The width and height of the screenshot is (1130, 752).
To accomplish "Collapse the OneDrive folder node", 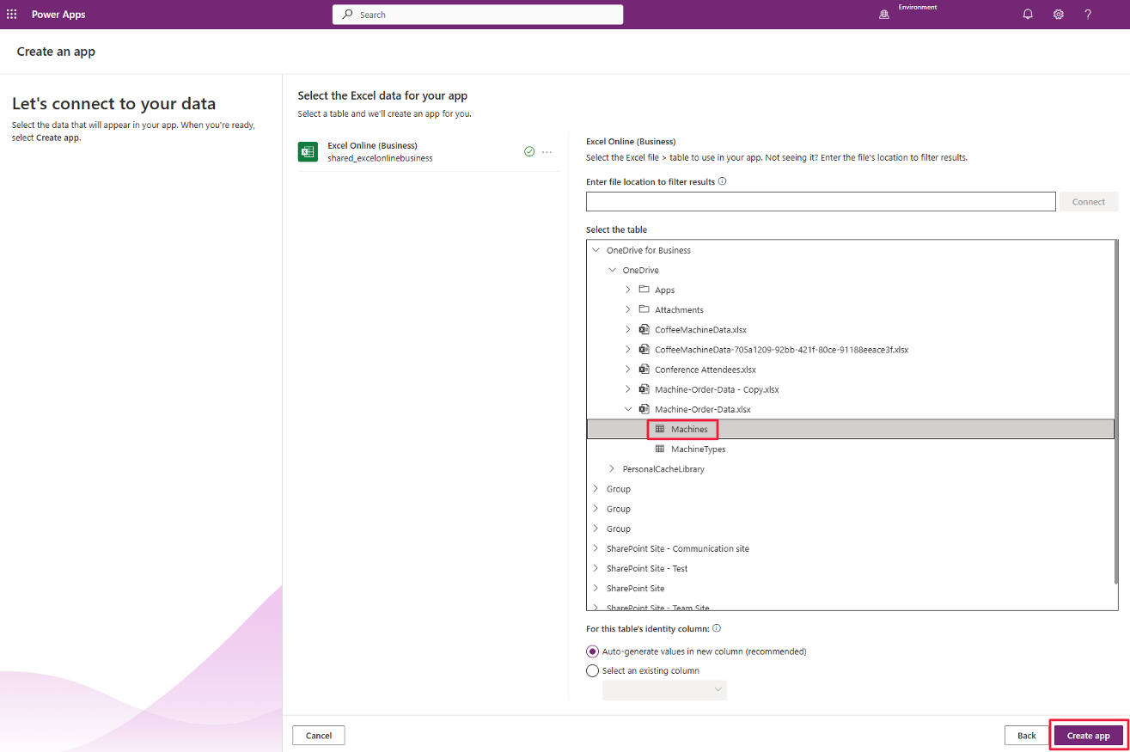I will pyautogui.click(x=612, y=270).
